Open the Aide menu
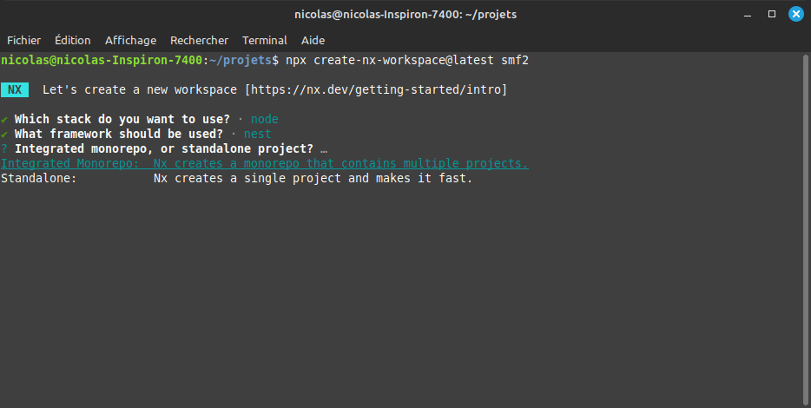This screenshot has width=811, height=408. [x=313, y=40]
